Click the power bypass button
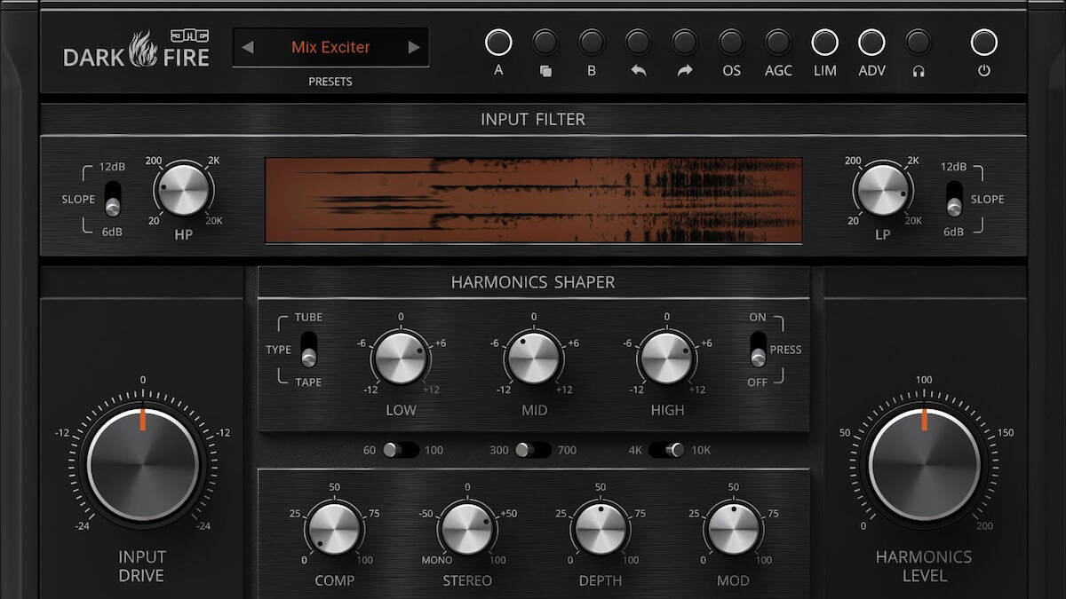Screen dimensions: 1066x599 click(x=983, y=43)
